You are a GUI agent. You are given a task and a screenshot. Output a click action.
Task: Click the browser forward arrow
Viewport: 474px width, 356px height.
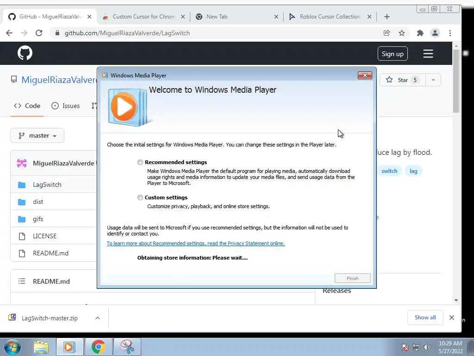(x=24, y=33)
